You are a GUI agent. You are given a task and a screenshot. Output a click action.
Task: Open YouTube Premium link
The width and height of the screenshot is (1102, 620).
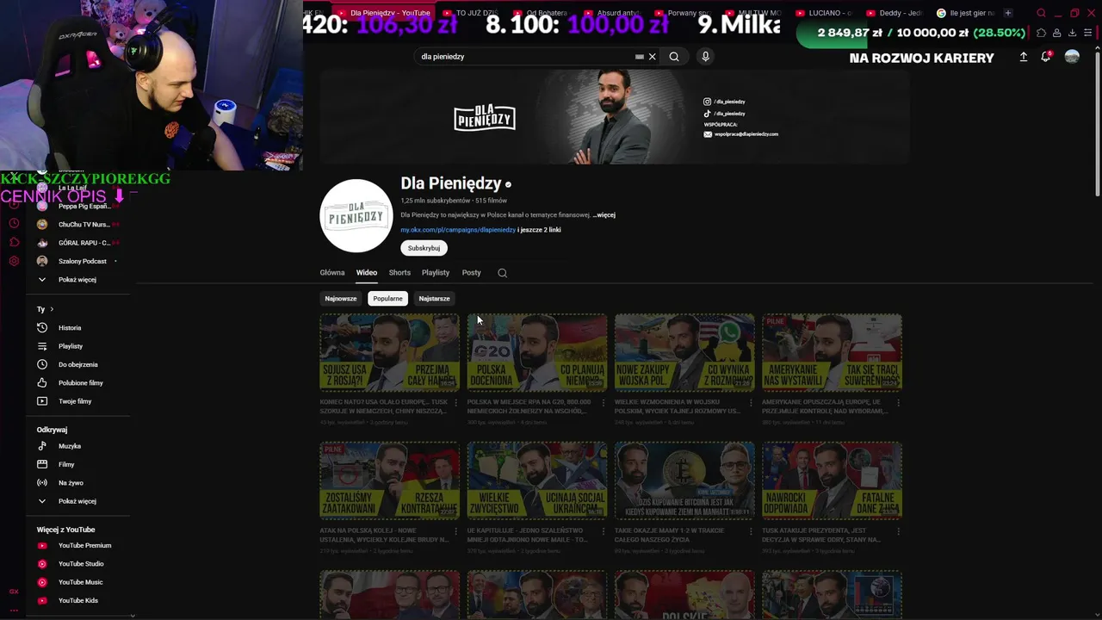click(x=84, y=546)
